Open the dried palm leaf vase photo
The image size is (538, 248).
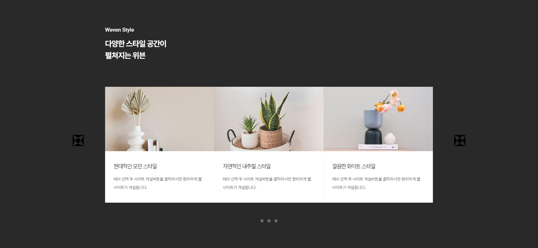160,119
